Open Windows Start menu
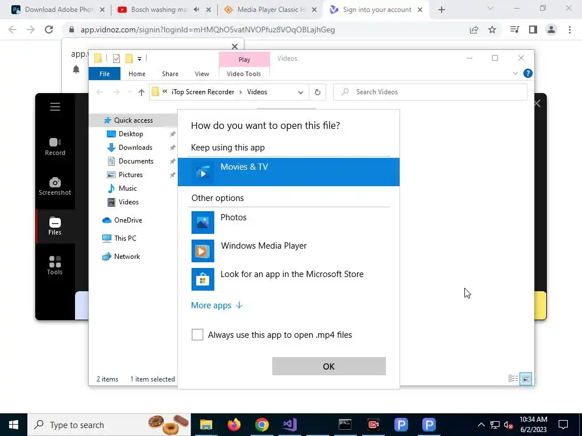 tap(14, 425)
